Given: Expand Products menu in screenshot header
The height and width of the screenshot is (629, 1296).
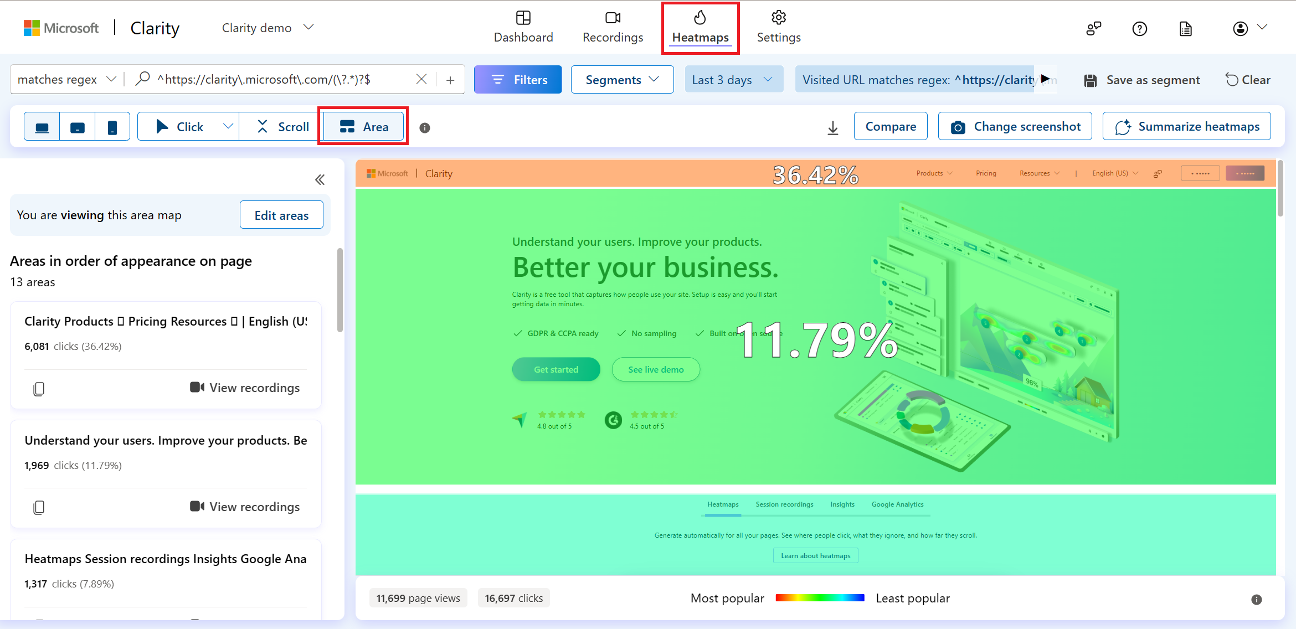Looking at the screenshot, I should (x=934, y=173).
